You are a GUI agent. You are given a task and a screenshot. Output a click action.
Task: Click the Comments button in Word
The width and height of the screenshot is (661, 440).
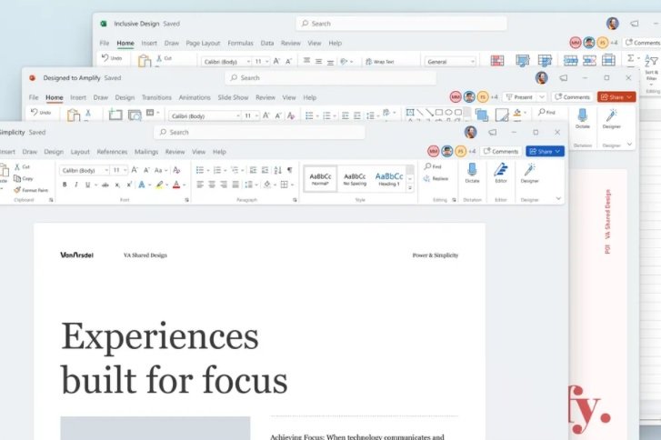pos(501,151)
